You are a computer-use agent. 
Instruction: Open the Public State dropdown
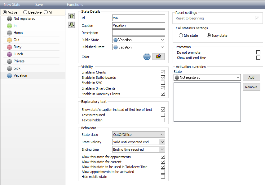[139, 40]
